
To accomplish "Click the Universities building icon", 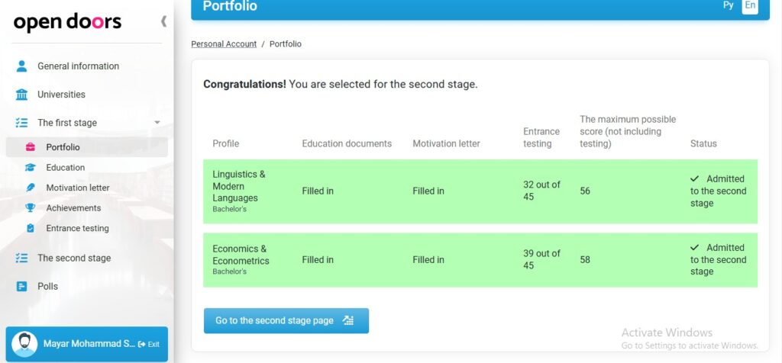I will click(21, 95).
